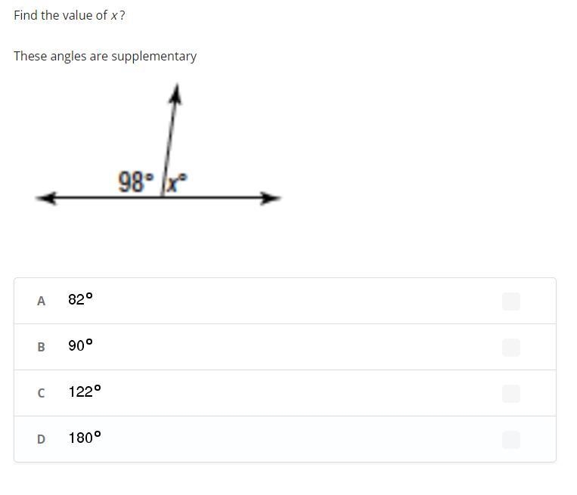Select the letter C option label
The image size is (577, 495).
pos(41,393)
